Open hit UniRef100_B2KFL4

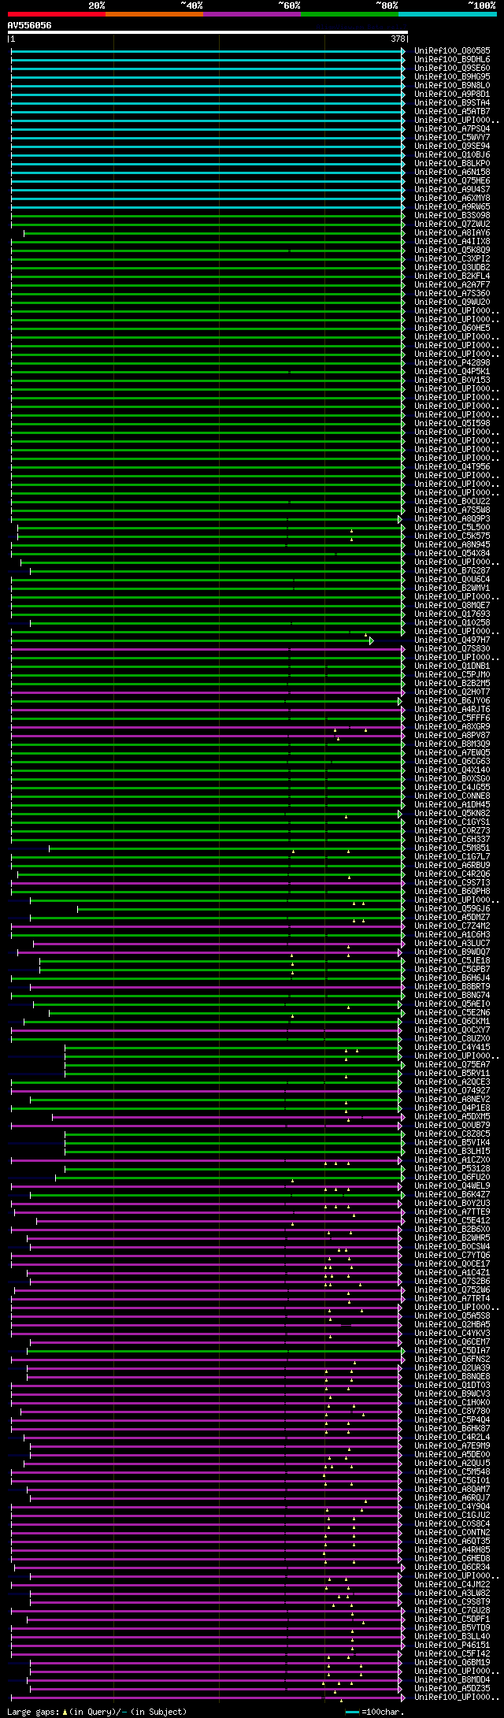pyautogui.click(x=452, y=276)
